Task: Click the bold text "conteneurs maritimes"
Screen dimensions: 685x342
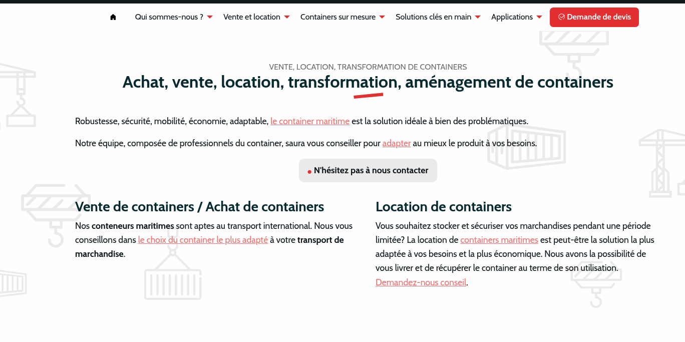Action: click(x=133, y=226)
